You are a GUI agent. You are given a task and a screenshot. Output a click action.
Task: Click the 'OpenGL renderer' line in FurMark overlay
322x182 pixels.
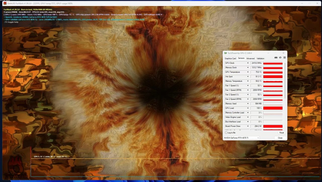tap(30, 17)
